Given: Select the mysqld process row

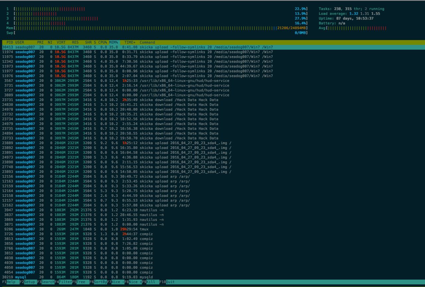Looking at the screenshot, I should pyautogui.click(x=146, y=277).
